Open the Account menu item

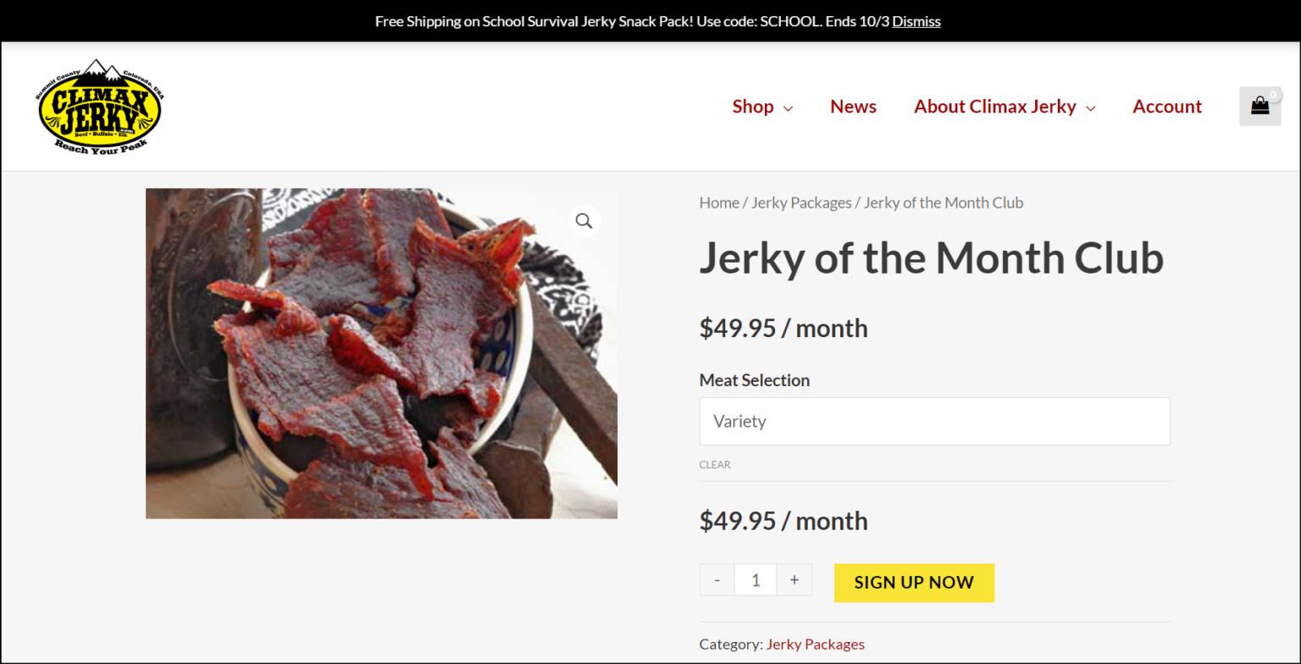click(x=1167, y=106)
